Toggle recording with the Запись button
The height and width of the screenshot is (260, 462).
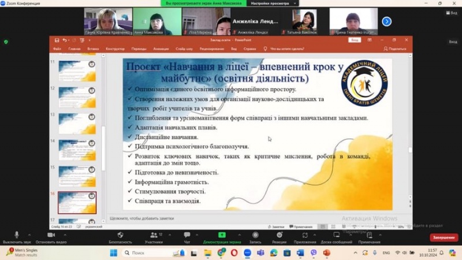pyautogui.click(x=255, y=236)
